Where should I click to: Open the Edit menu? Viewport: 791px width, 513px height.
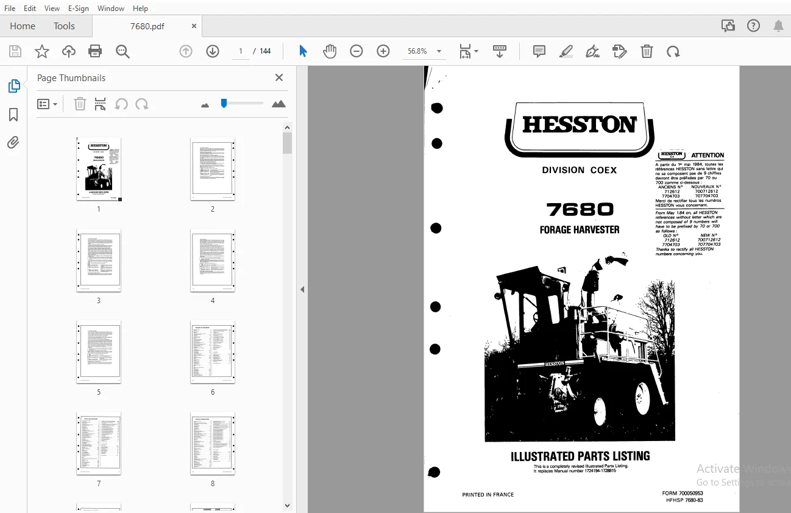pyautogui.click(x=30, y=9)
